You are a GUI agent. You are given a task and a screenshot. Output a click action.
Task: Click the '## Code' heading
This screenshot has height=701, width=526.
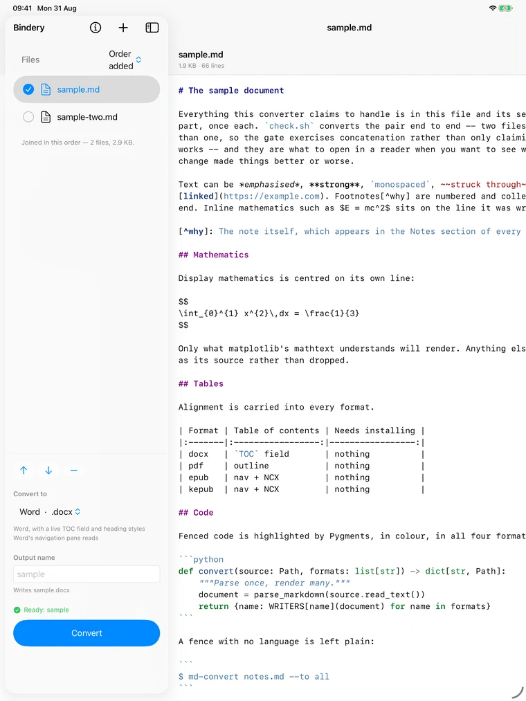(196, 513)
